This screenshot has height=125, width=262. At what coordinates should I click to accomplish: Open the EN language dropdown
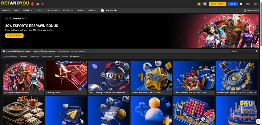pos(256,4)
